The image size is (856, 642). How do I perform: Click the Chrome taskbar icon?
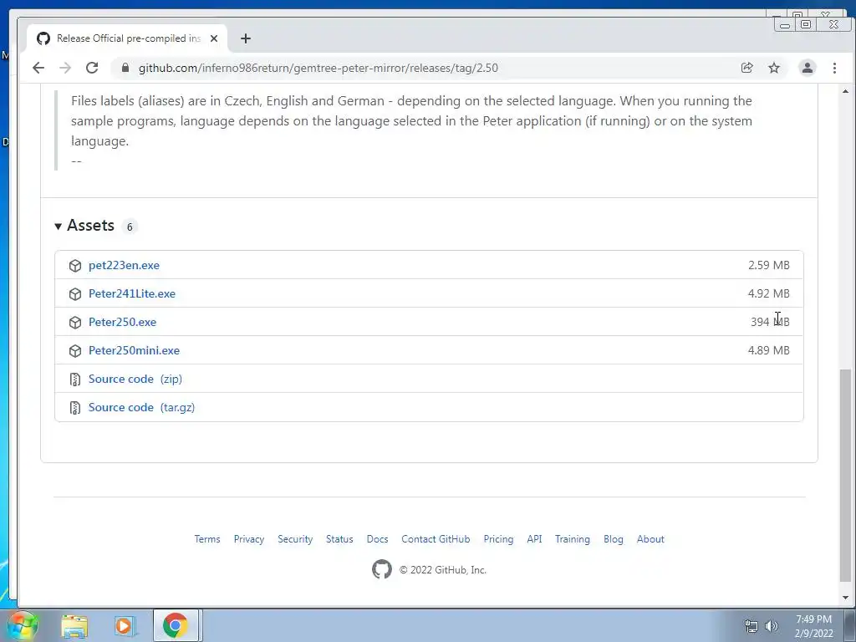click(176, 625)
